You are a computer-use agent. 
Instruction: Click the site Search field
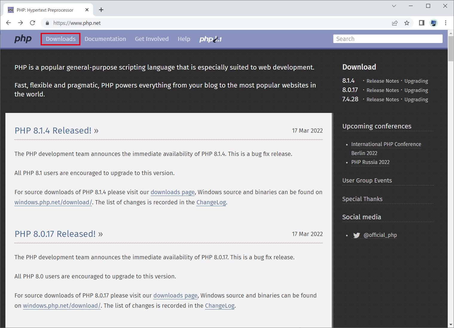388,39
